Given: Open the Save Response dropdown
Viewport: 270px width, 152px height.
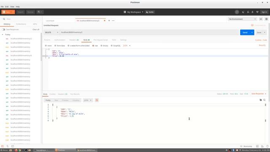Looking at the screenshot, I should [x=259, y=94].
